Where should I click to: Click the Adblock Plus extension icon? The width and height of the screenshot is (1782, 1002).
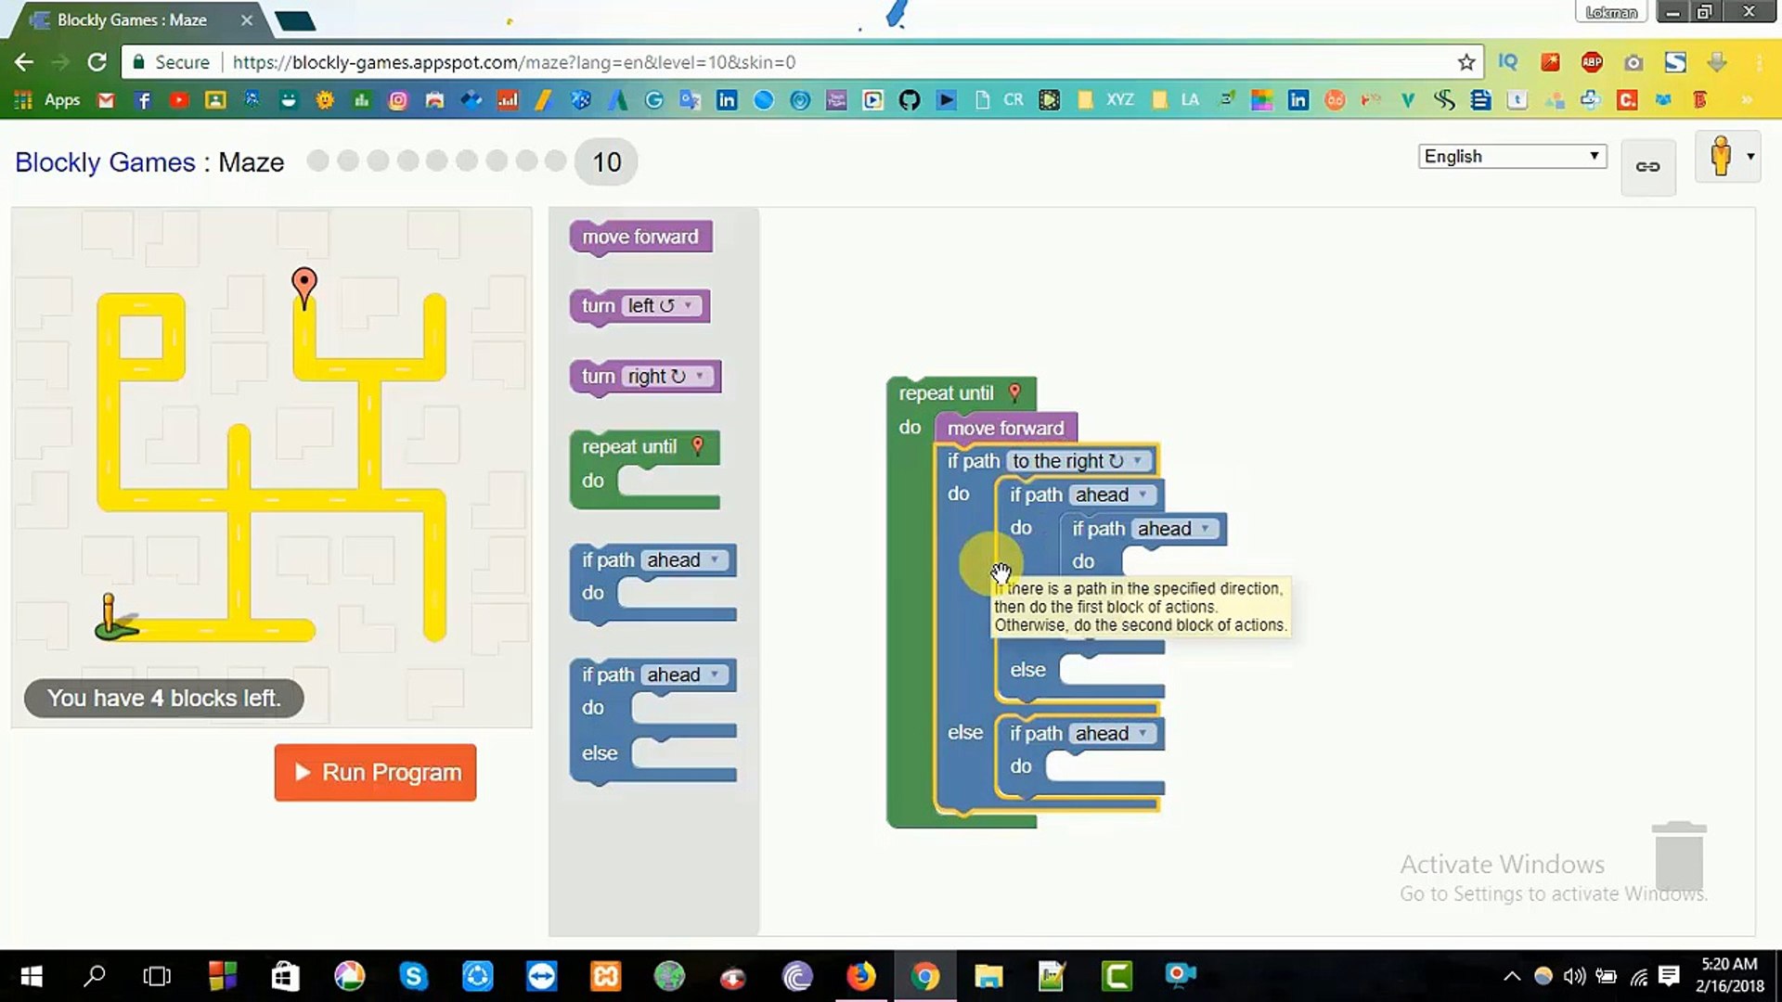tap(1592, 62)
